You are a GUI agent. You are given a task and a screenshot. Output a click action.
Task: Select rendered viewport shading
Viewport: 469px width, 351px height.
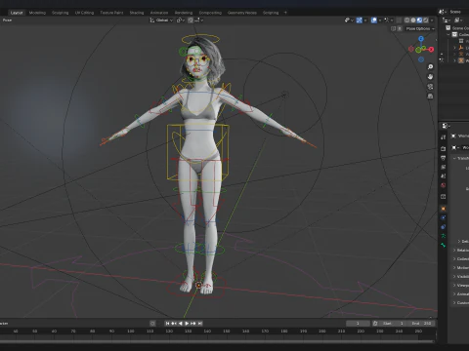pos(426,20)
